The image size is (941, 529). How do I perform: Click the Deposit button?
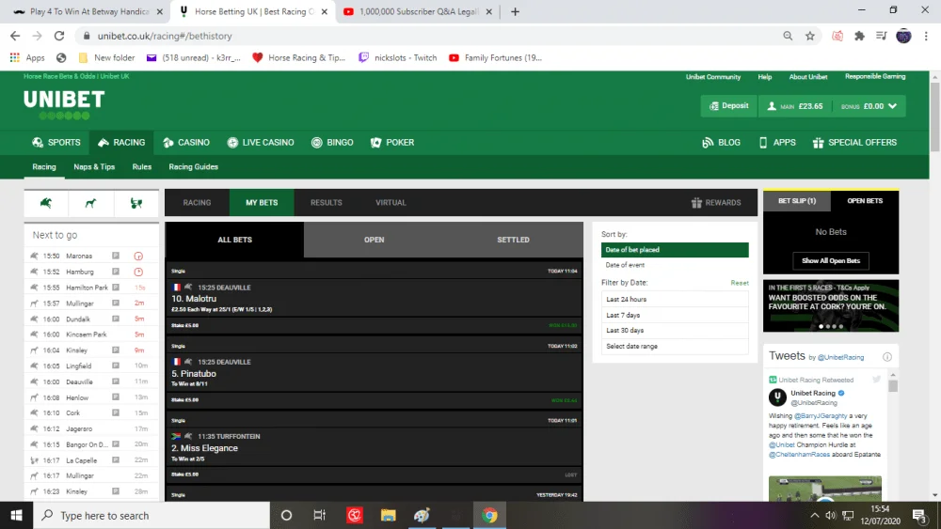tap(729, 106)
